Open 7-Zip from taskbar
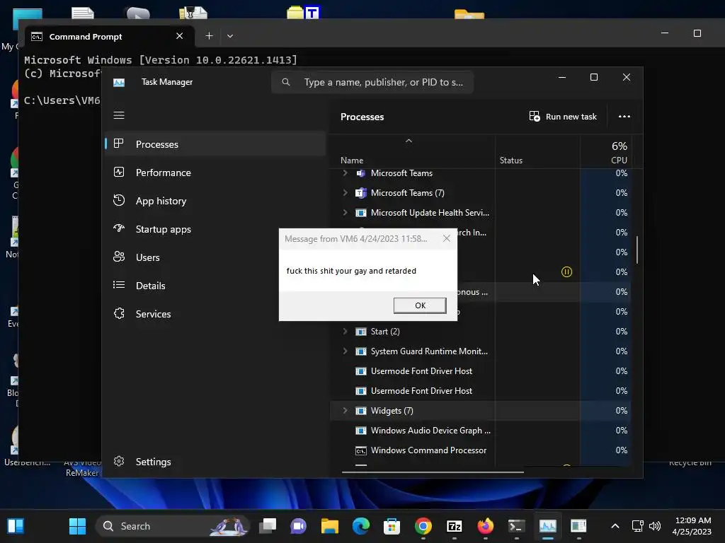The image size is (725, 543). pyautogui.click(x=454, y=526)
